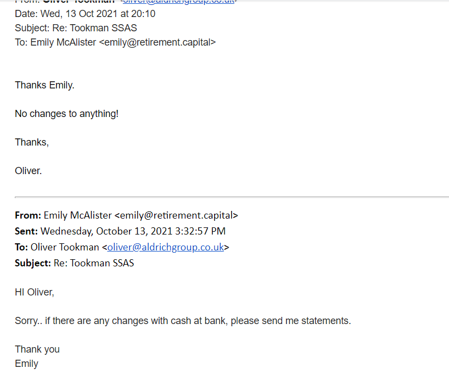The image size is (449, 385).
Task: Click the 'Thanks Emily.' line
Action: tap(44, 85)
